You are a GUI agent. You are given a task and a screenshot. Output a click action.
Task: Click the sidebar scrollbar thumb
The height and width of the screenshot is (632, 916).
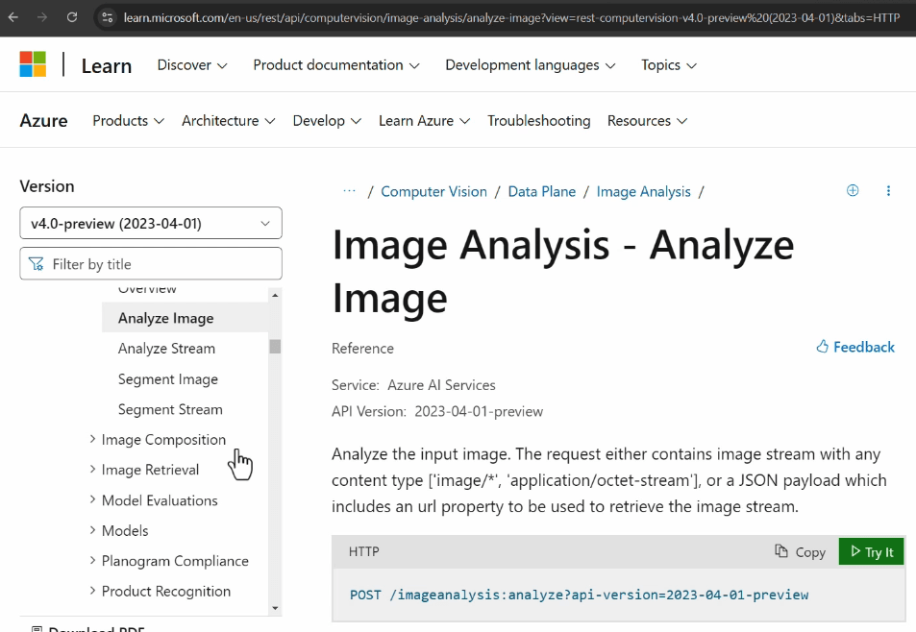coord(275,346)
